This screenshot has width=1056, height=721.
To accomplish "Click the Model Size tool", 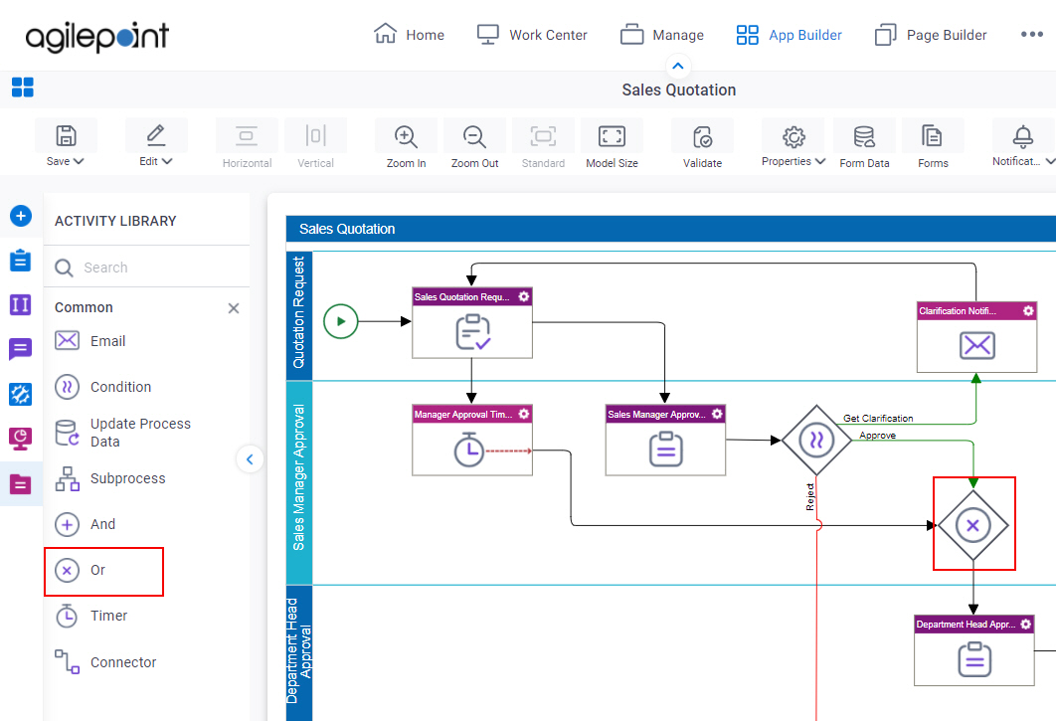I will click(613, 143).
